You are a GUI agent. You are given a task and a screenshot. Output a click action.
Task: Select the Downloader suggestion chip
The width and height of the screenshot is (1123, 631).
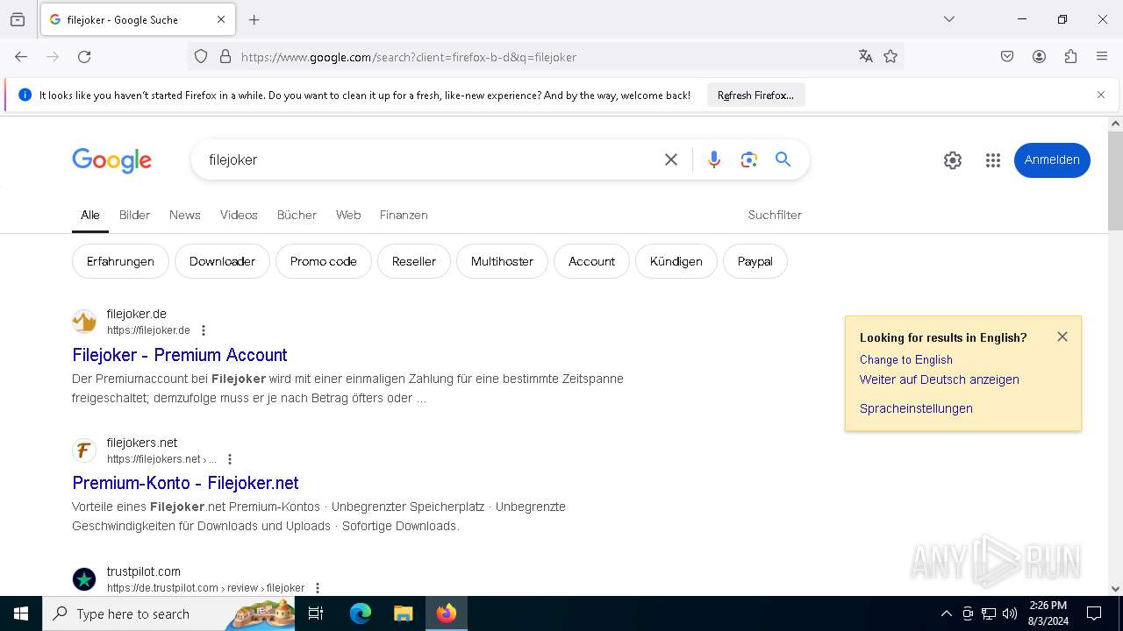pos(222,261)
